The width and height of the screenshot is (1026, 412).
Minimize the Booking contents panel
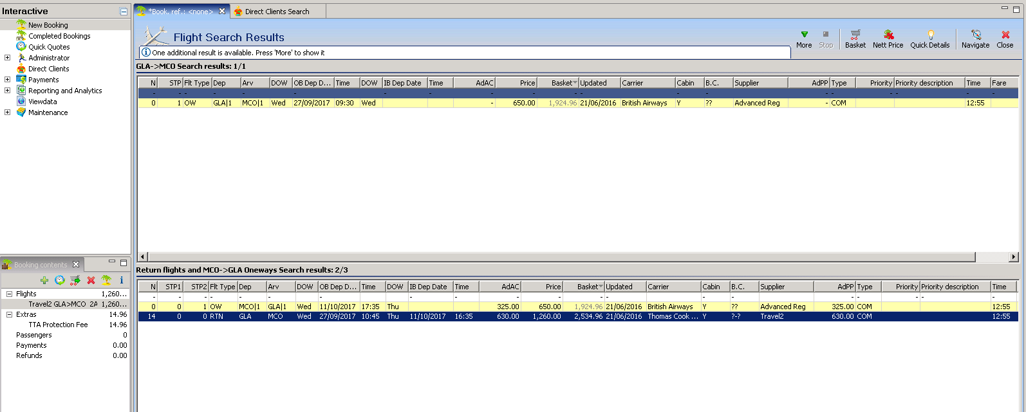pyautogui.click(x=112, y=262)
